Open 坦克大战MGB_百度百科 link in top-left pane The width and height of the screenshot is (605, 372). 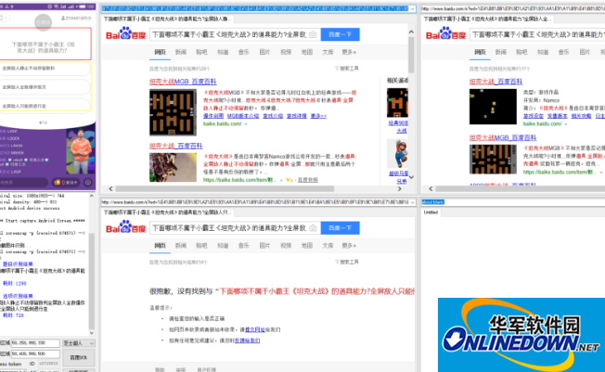pos(183,82)
